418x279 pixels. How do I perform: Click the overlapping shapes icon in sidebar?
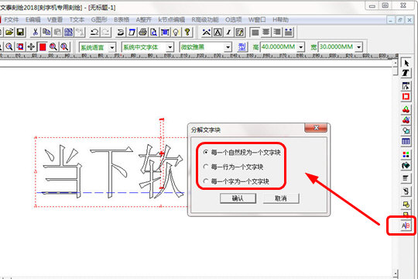point(406,131)
